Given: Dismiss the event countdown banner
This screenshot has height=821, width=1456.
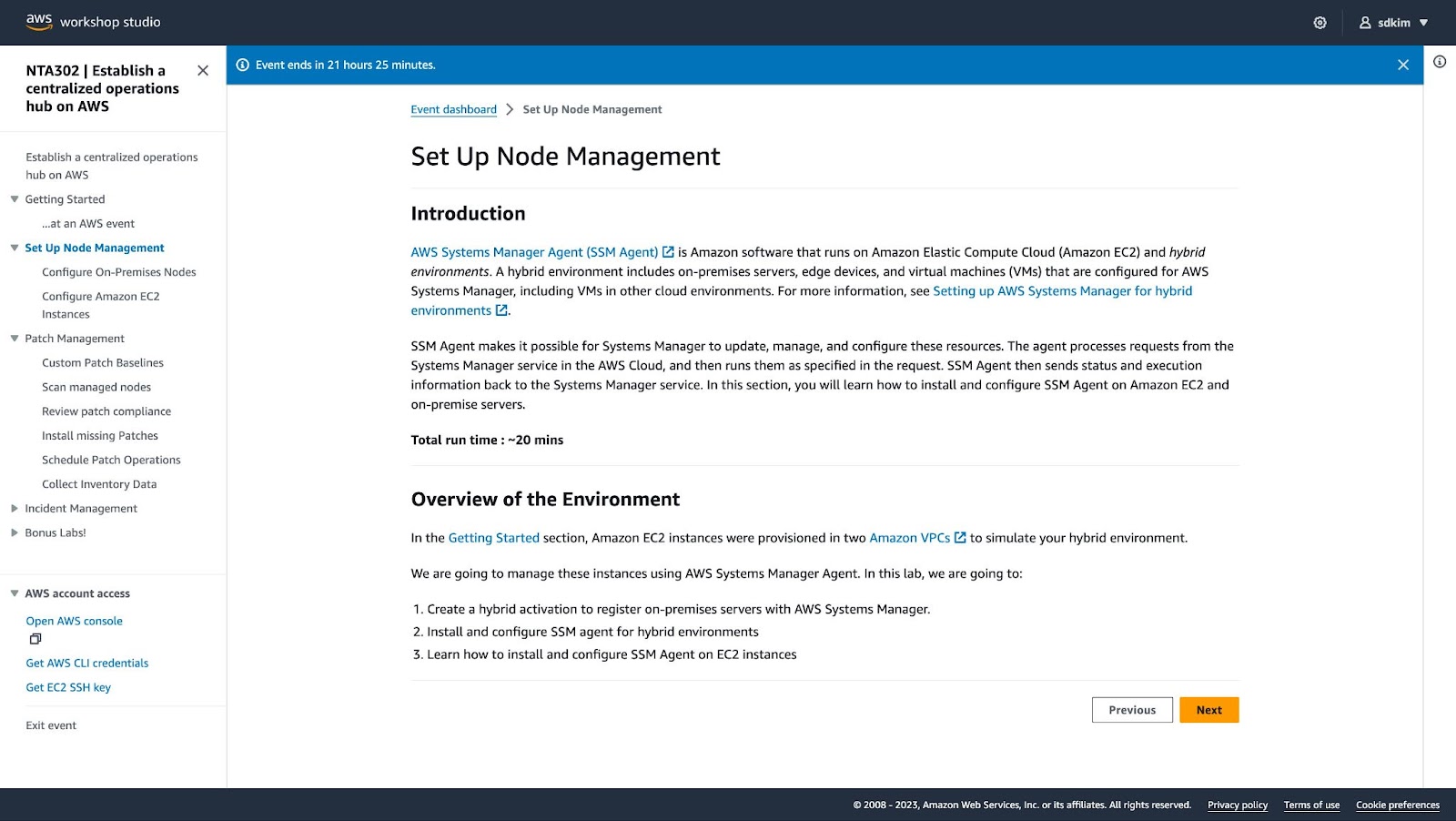Looking at the screenshot, I should (x=1403, y=65).
